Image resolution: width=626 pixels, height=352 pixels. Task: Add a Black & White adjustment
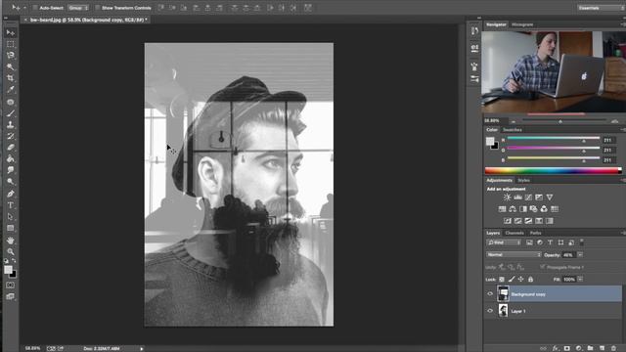[x=523, y=208]
